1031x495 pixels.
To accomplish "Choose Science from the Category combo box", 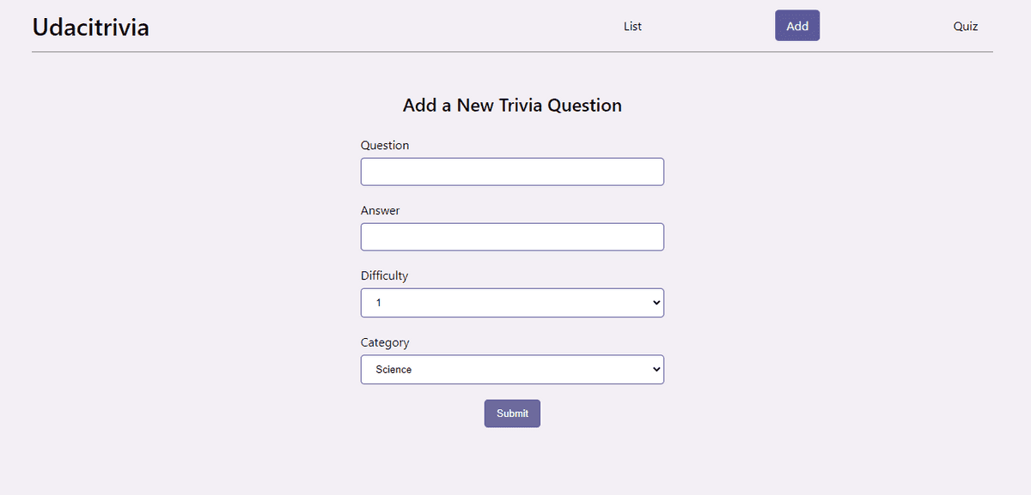I will pos(512,369).
